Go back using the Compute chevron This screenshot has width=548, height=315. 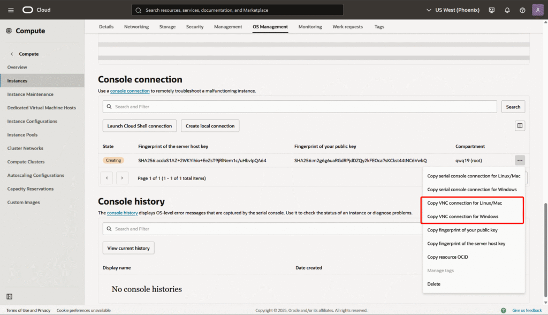pyautogui.click(x=12, y=54)
